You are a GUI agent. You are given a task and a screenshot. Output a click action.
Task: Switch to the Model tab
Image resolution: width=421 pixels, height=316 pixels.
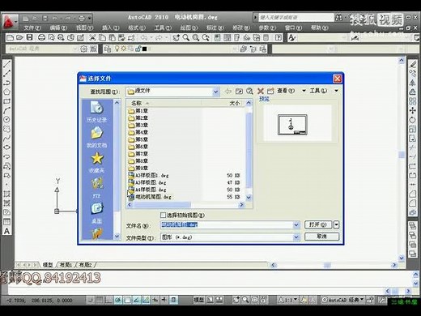(48, 265)
